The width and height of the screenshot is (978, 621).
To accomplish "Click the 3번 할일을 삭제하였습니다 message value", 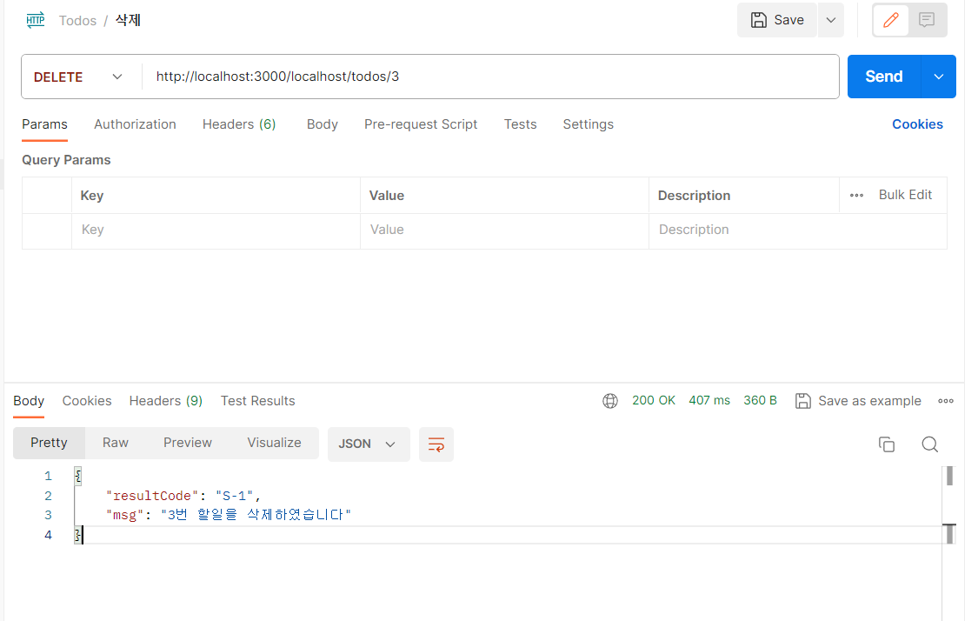I will click(x=256, y=515).
